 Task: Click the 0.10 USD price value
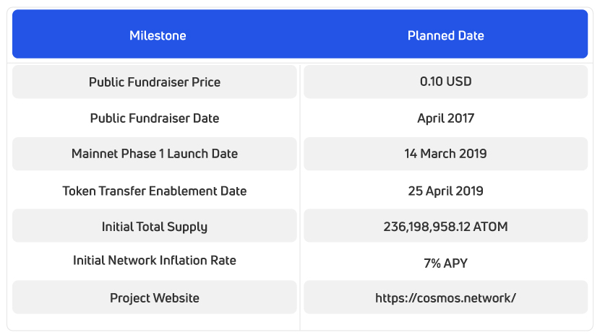pos(445,82)
